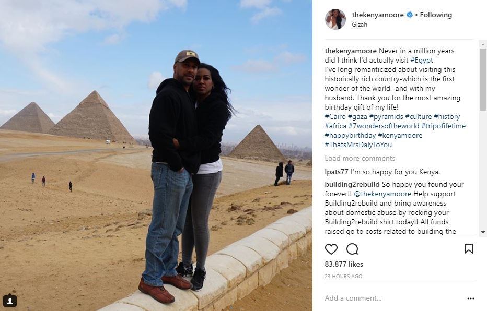The image size is (487, 311).
Task: Open building2rebuild commenter profile
Action: coord(352,185)
